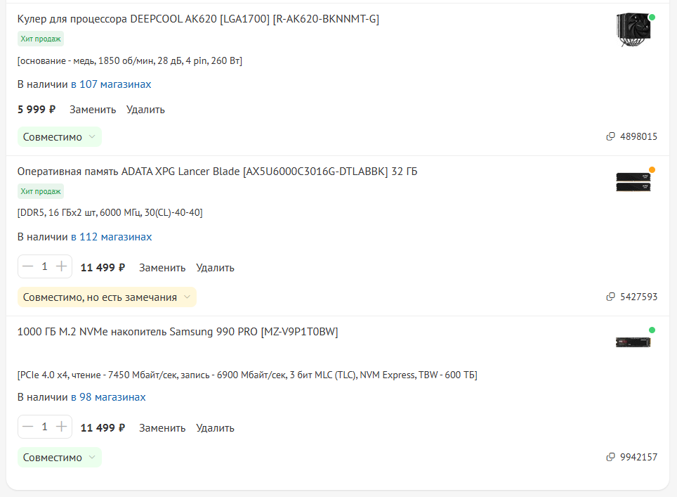
Task: Copy product code 4898015 icon
Action: [x=610, y=136]
